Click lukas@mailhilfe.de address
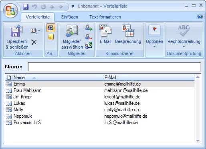The width and height of the screenshot is (206, 149). click(122, 103)
